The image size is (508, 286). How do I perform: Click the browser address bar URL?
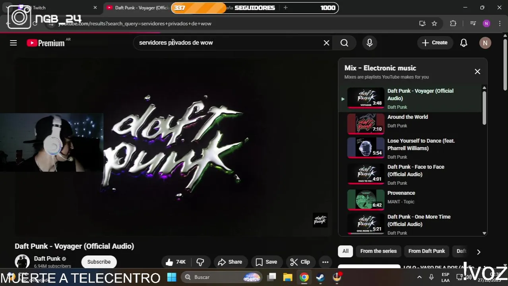click(x=135, y=24)
